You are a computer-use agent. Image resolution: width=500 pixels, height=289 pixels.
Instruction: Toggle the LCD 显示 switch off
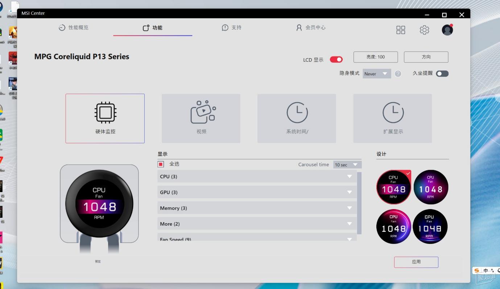[x=336, y=59]
